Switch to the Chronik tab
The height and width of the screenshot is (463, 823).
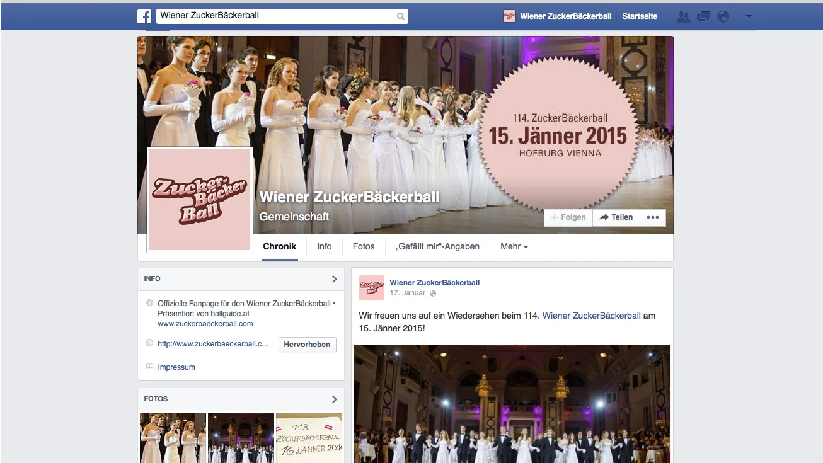tap(280, 247)
